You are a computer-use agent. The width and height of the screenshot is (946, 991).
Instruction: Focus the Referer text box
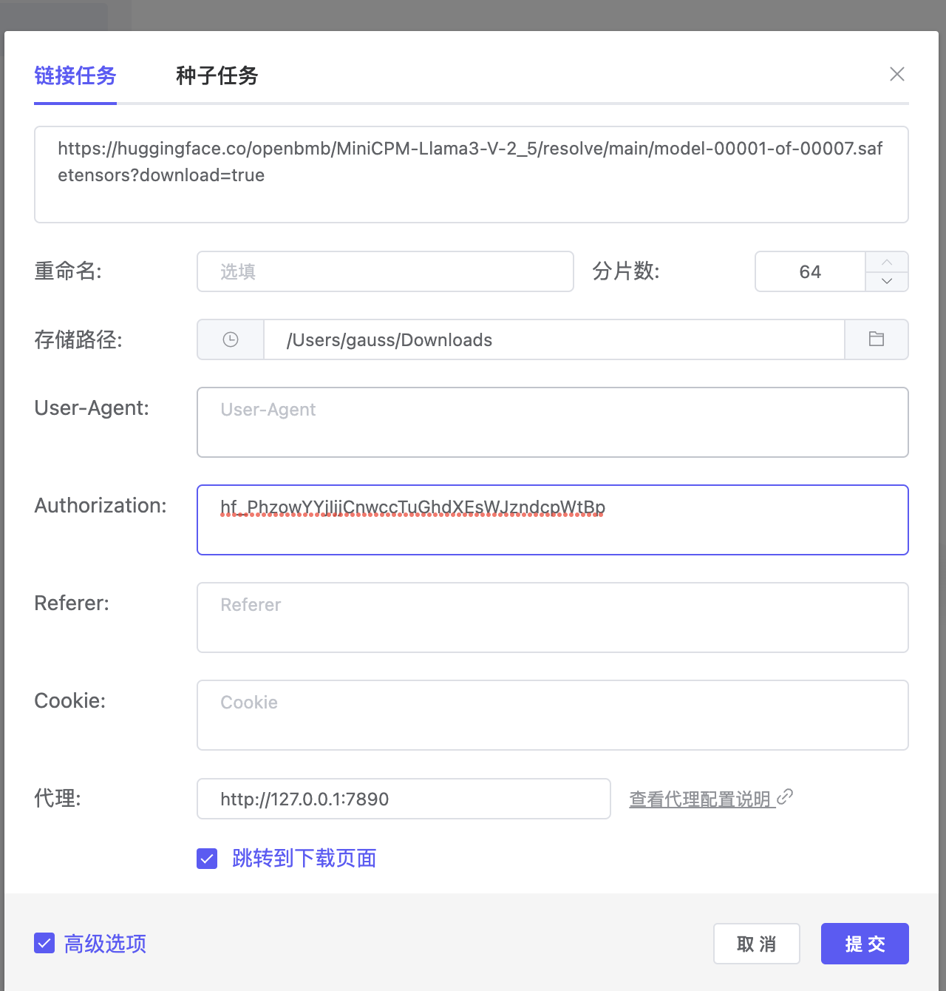(552, 618)
